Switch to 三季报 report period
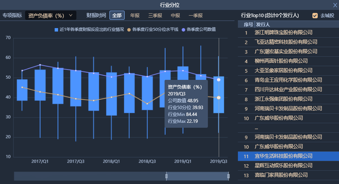Screen dimensions: 339x184 [x=155, y=16]
